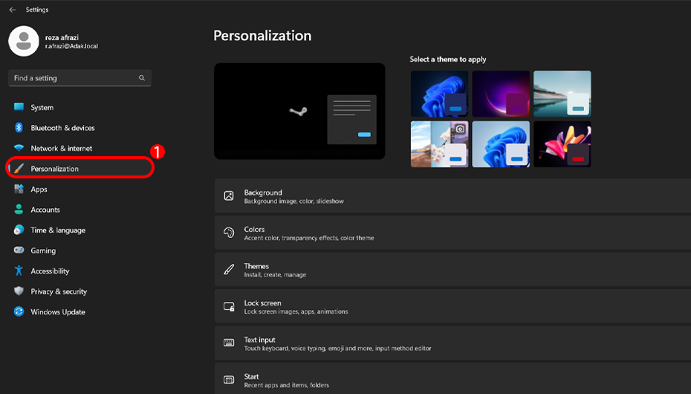Click the back arrow icon beside Settings
The height and width of the screenshot is (394, 691).
(x=13, y=10)
